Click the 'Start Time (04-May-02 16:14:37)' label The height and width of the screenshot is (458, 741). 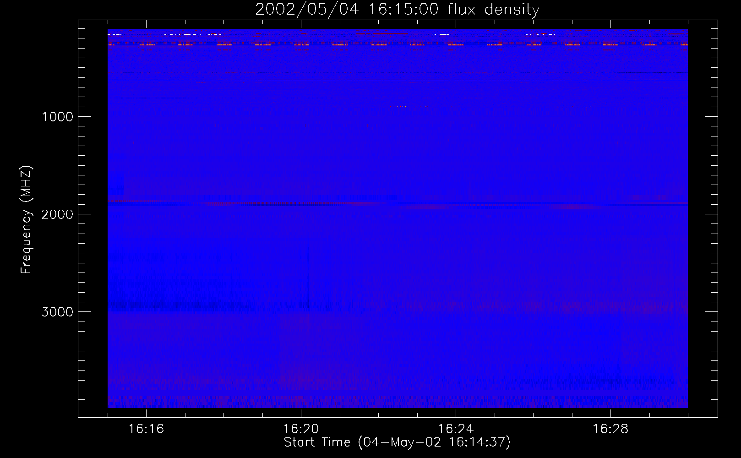tap(397, 442)
